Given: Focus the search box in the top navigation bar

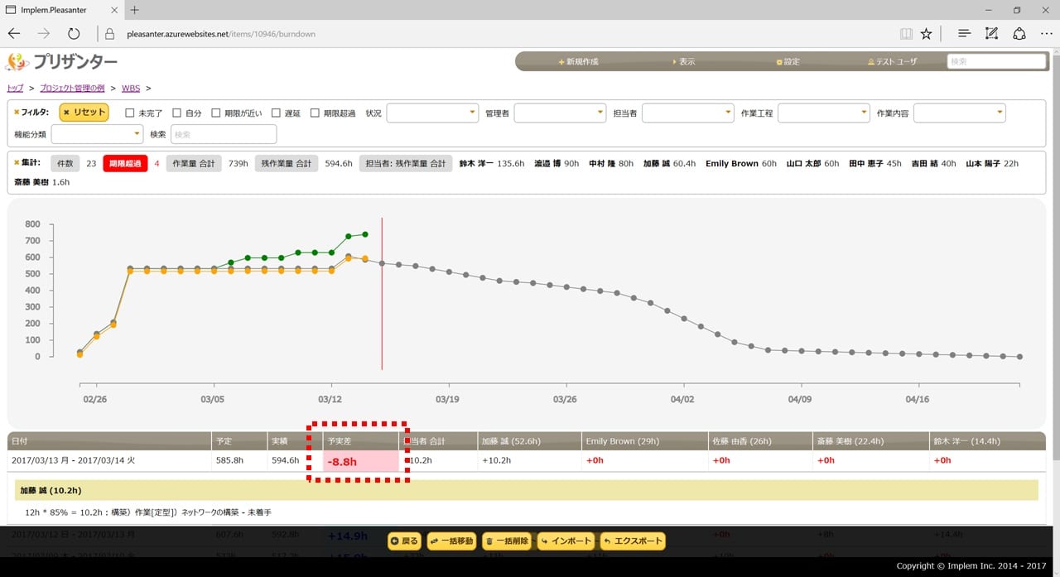Looking at the screenshot, I should (x=996, y=61).
